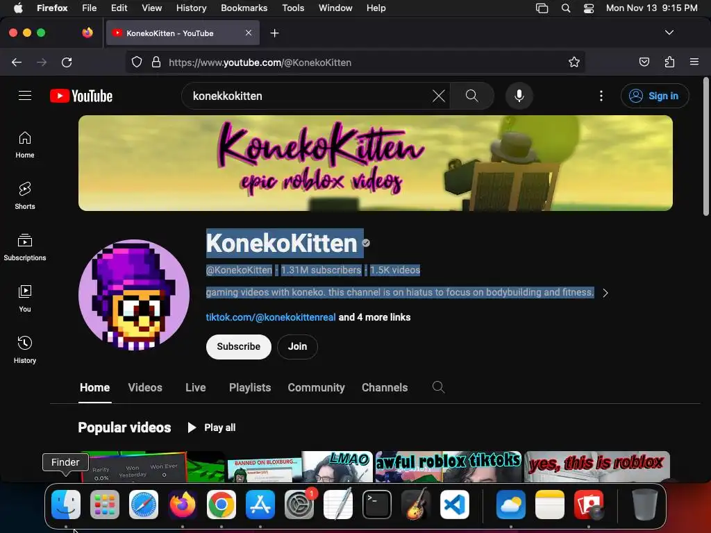Click the Sign in button
Viewport: 711px width, 533px height.
655,96
